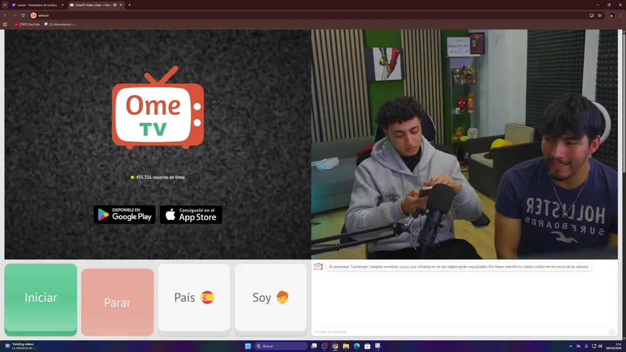Screen dimensions: 626x352
Task: Click the install app icon in address bar
Action: (x=591, y=15)
